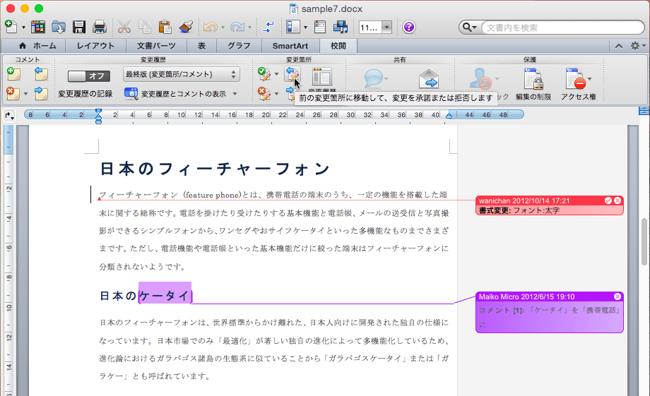Add a new comment with green plus icon

[x=12, y=73]
